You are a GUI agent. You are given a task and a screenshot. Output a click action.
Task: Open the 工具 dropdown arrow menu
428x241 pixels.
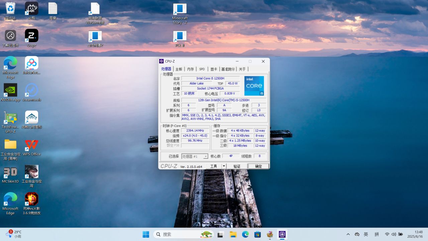click(224, 166)
